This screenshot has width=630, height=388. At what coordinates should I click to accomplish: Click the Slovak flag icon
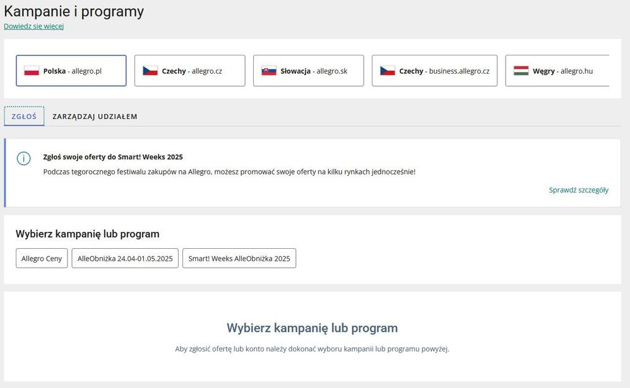point(269,71)
